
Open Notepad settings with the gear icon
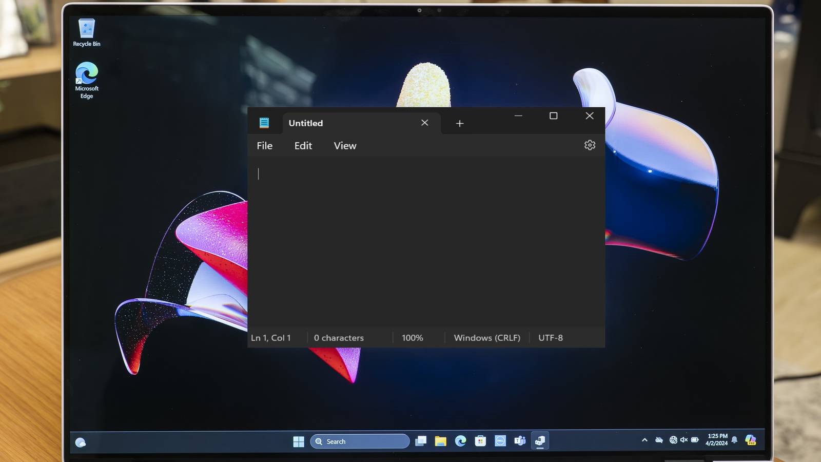pyautogui.click(x=589, y=145)
